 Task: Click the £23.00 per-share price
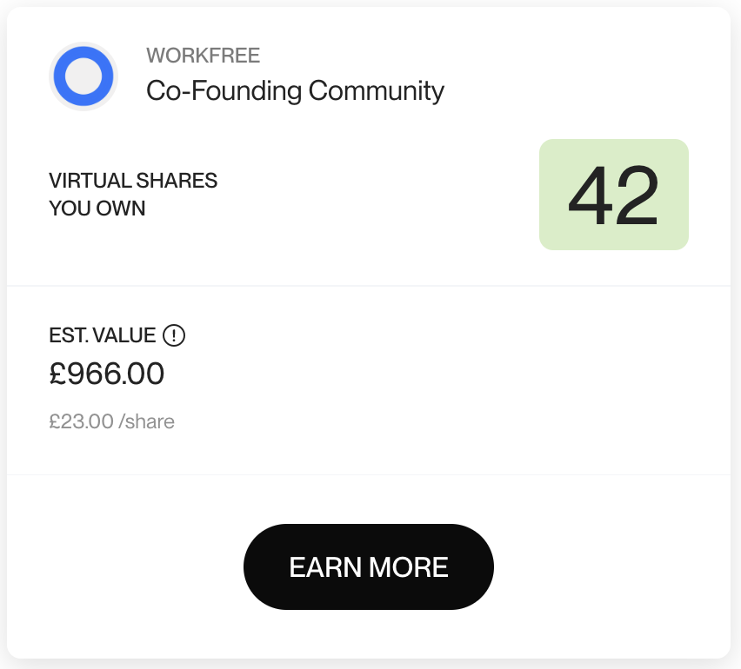click(x=81, y=422)
